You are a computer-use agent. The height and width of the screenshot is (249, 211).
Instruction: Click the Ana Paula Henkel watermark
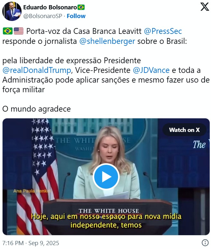pyautogui.click(x=32, y=191)
